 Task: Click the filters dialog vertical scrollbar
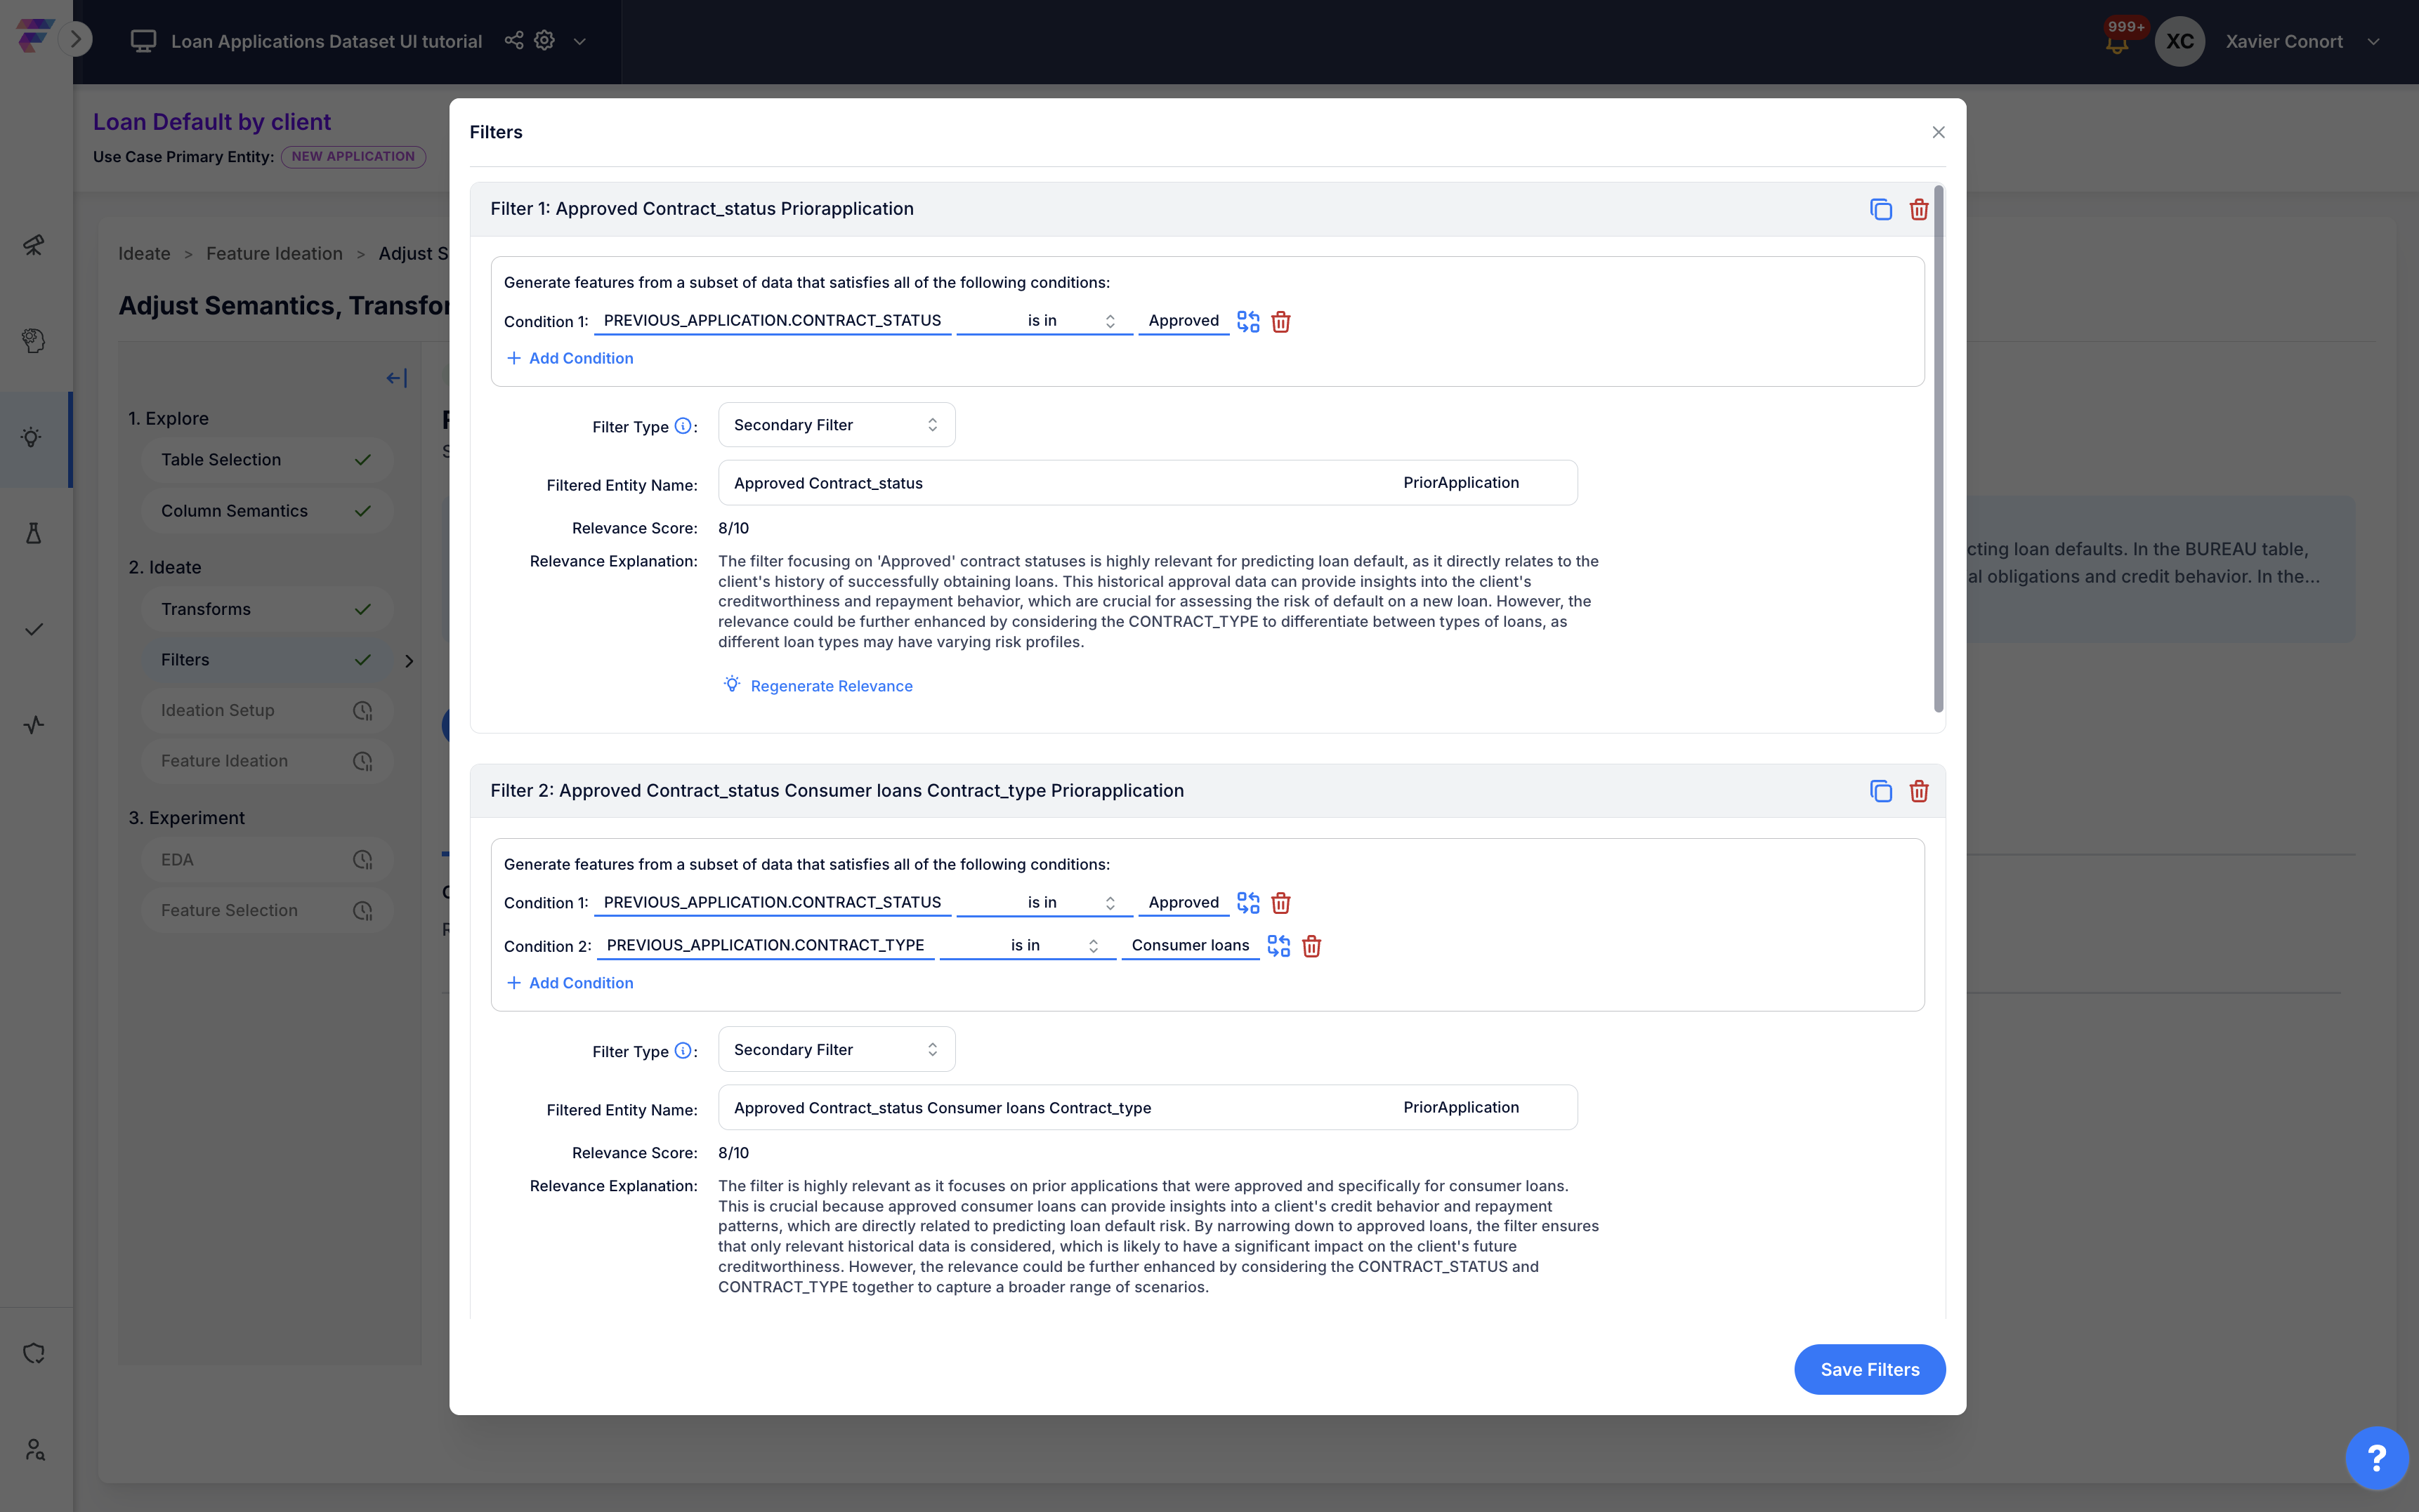coord(1939,449)
